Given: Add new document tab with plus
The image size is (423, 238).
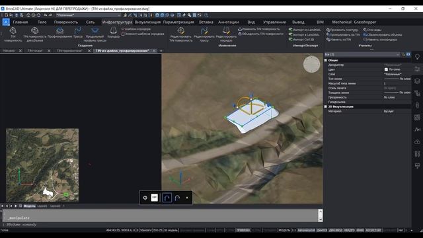Looking at the screenshot, I should (161, 51).
